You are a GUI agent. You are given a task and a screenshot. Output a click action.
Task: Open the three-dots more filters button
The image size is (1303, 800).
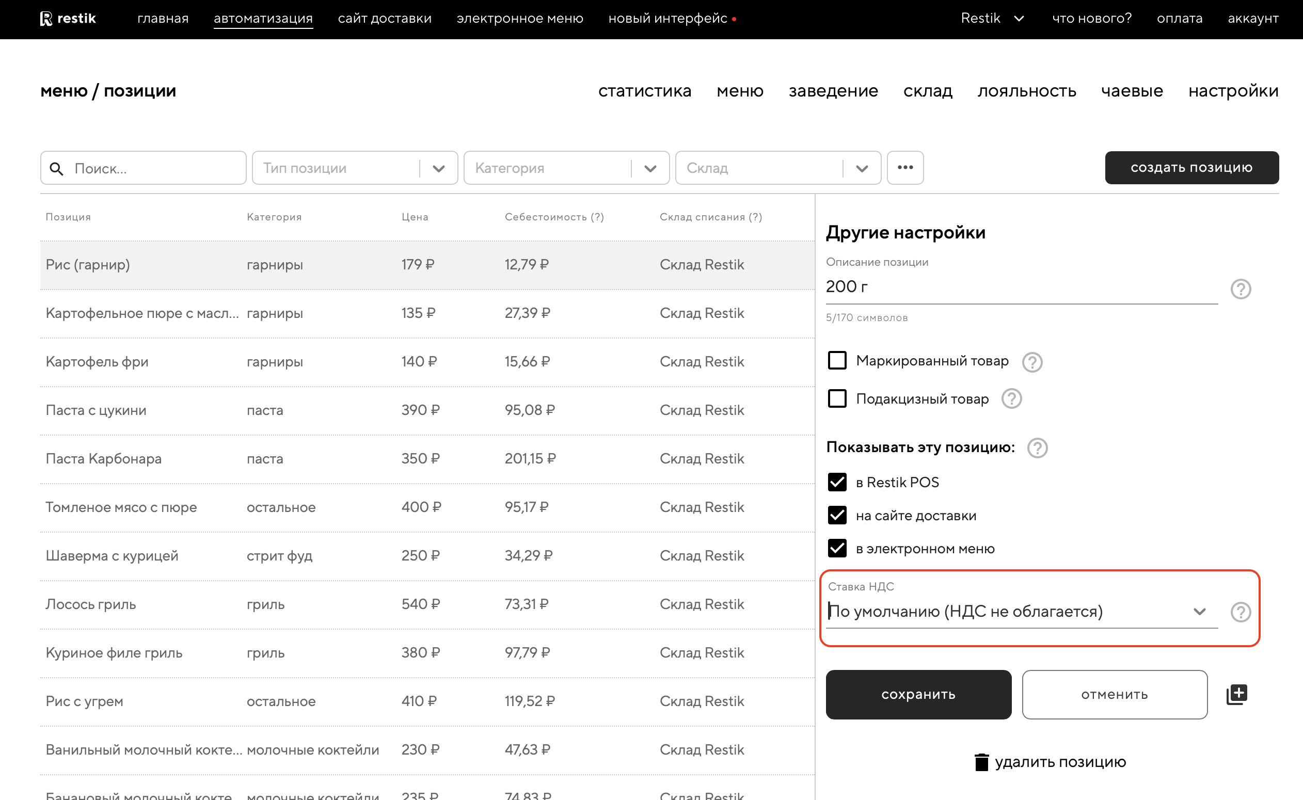905,168
